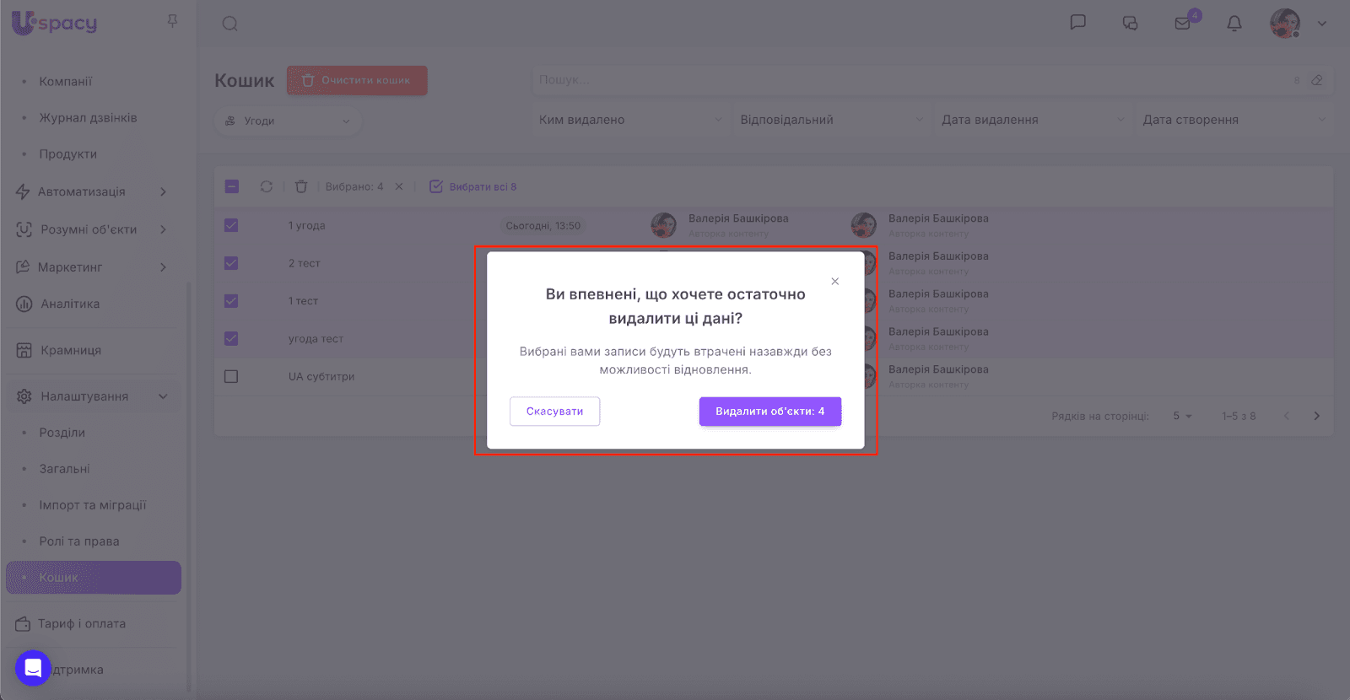
Task: Open the rows per page dropdown
Action: pos(1182,416)
